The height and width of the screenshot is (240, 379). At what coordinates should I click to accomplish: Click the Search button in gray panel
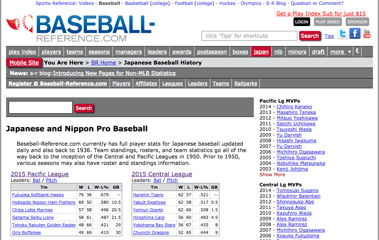tap(84, 108)
